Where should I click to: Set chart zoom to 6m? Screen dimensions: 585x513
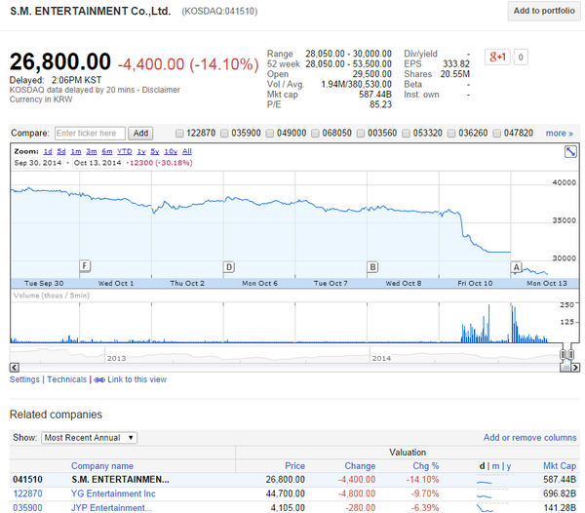(x=107, y=151)
